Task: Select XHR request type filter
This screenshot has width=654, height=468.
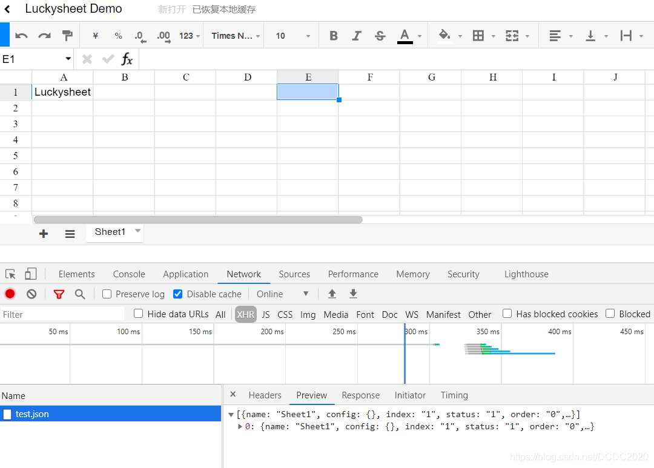Action: (x=246, y=314)
